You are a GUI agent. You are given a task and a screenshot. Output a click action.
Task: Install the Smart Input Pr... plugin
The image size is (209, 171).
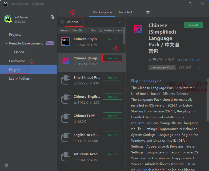coord(112,77)
